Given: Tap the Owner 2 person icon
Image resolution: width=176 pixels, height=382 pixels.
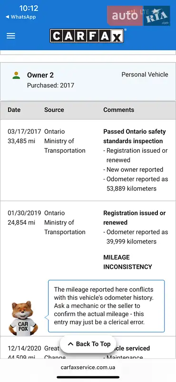Looking at the screenshot, I should click(x=16, y=75).
